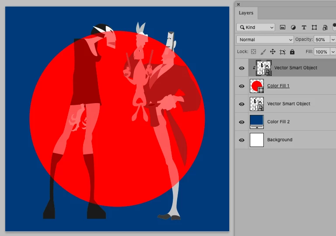Open the Normal blend mode dropdown

click(265, 39)
